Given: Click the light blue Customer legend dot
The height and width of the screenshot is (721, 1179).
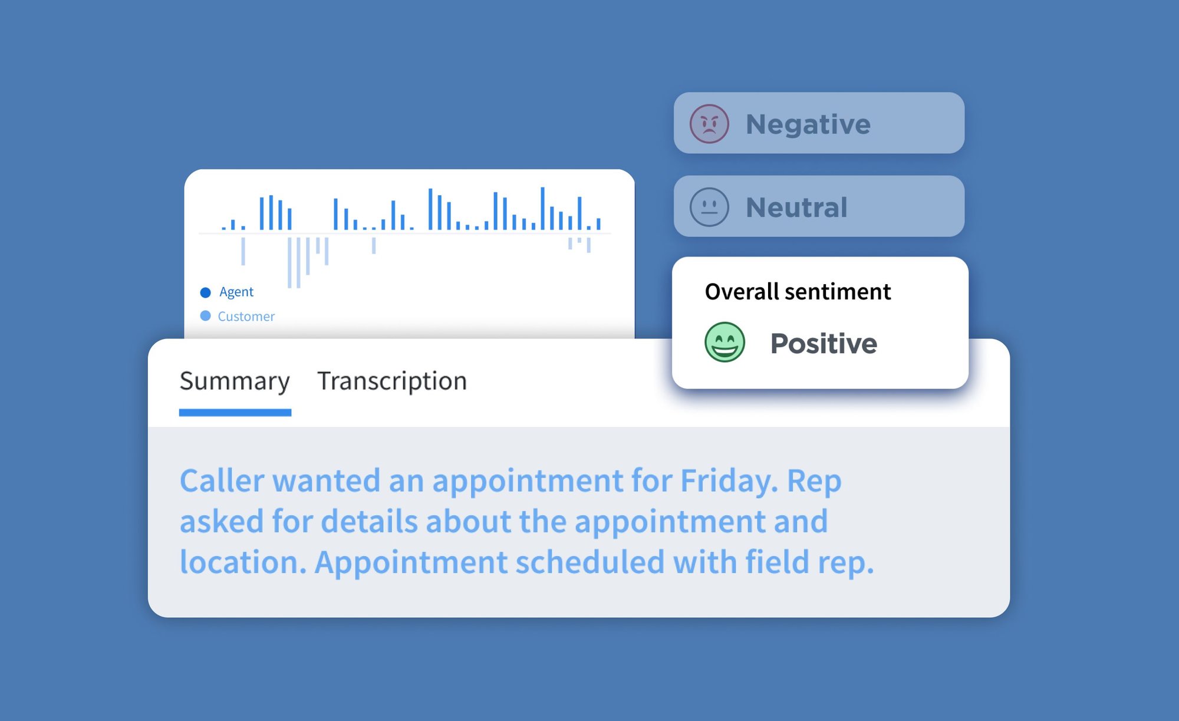Looking at the screenshot, I should [205, 316].
